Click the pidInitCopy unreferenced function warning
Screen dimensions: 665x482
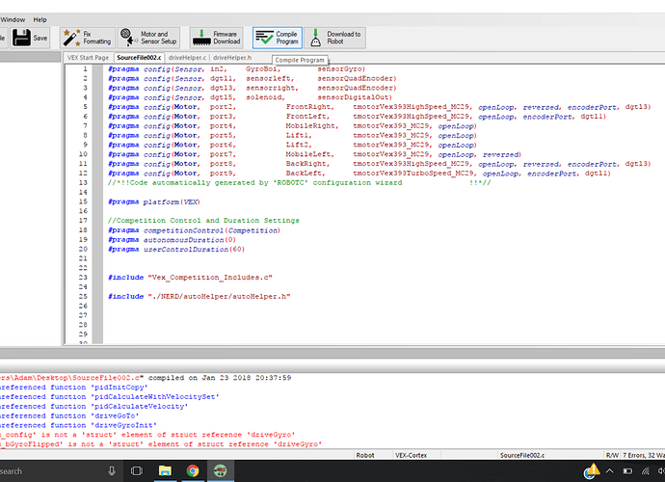(x=74, y=387)
